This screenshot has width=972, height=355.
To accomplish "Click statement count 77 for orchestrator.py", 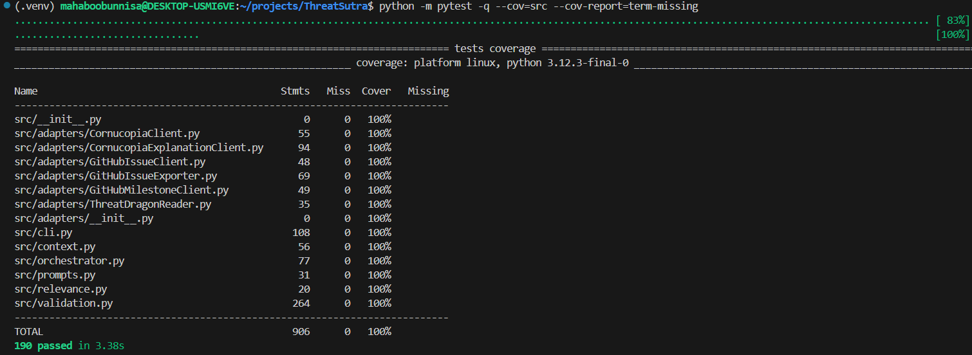I will (304, 261).
